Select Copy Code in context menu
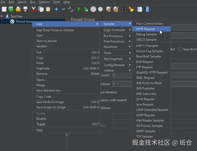Screen dimensions: 197x151 (66, 97)
